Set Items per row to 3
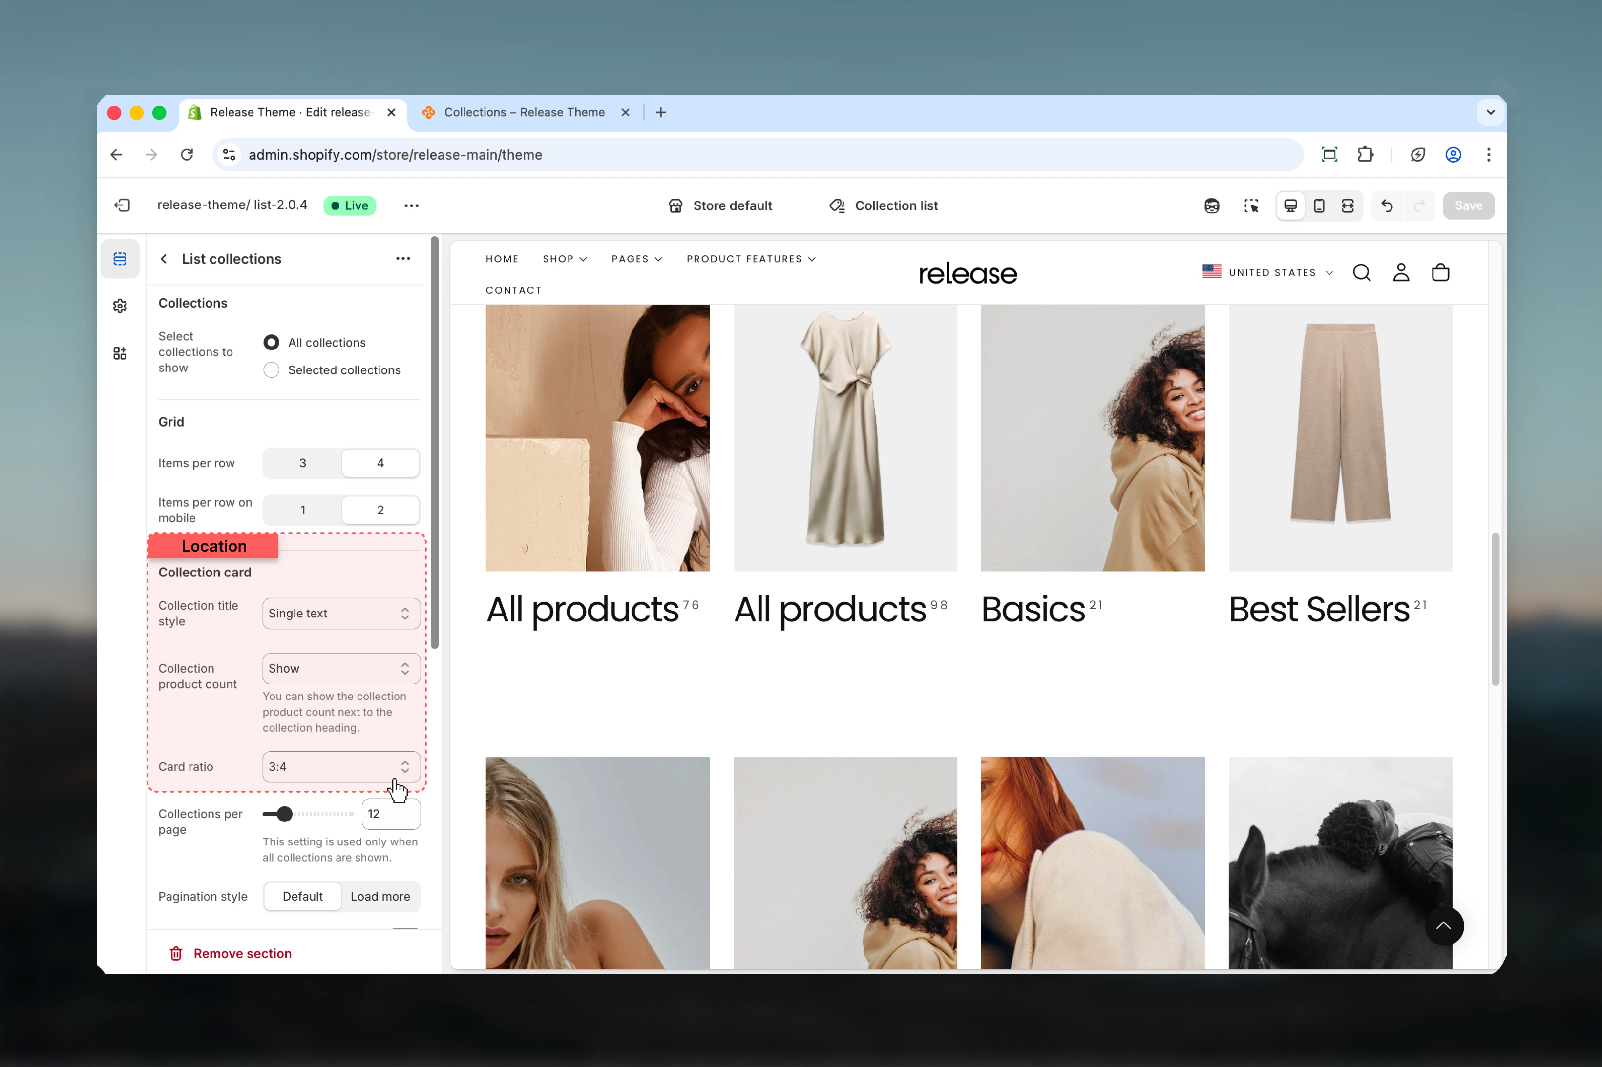Screen dimensions: 1602x1067 coord(302,463)
